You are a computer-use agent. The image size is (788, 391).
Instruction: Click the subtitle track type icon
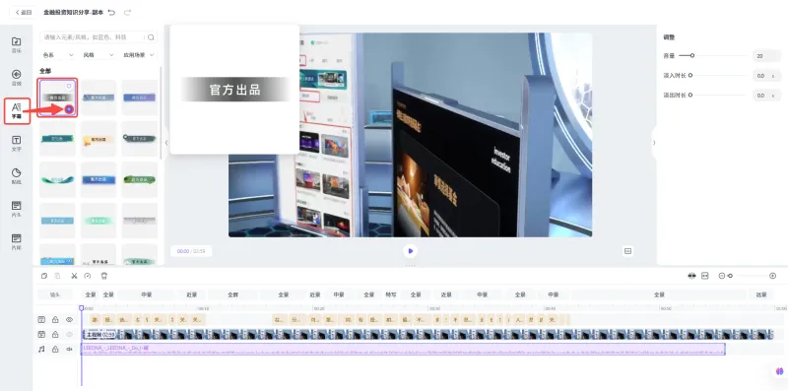pos(41,320)
